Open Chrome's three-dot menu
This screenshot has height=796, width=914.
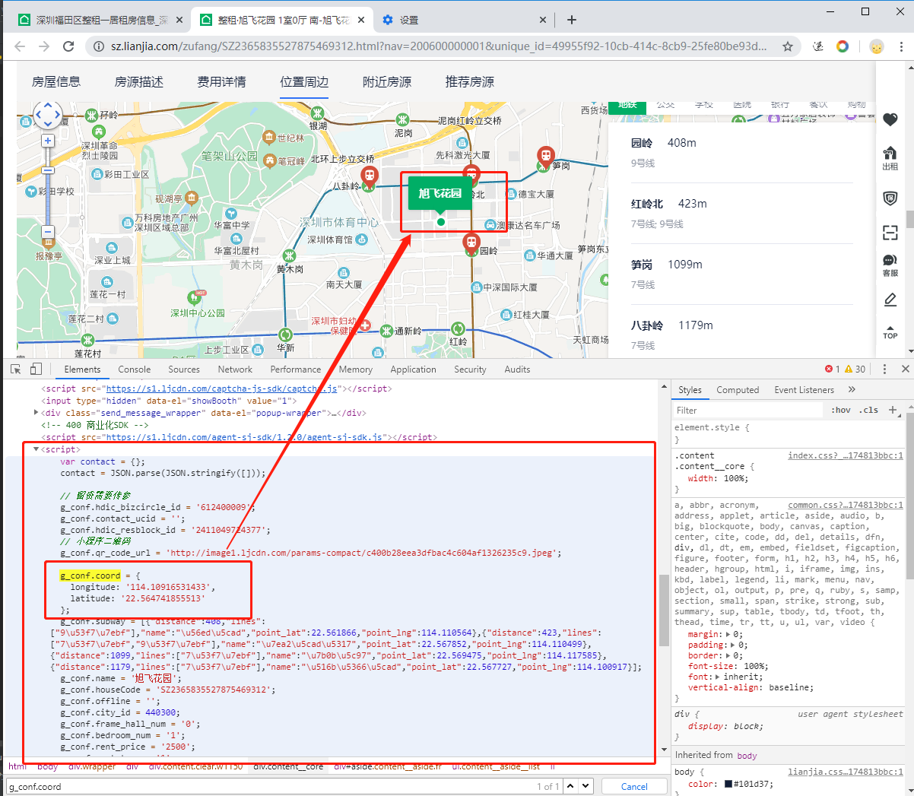(x=901, y=46)
